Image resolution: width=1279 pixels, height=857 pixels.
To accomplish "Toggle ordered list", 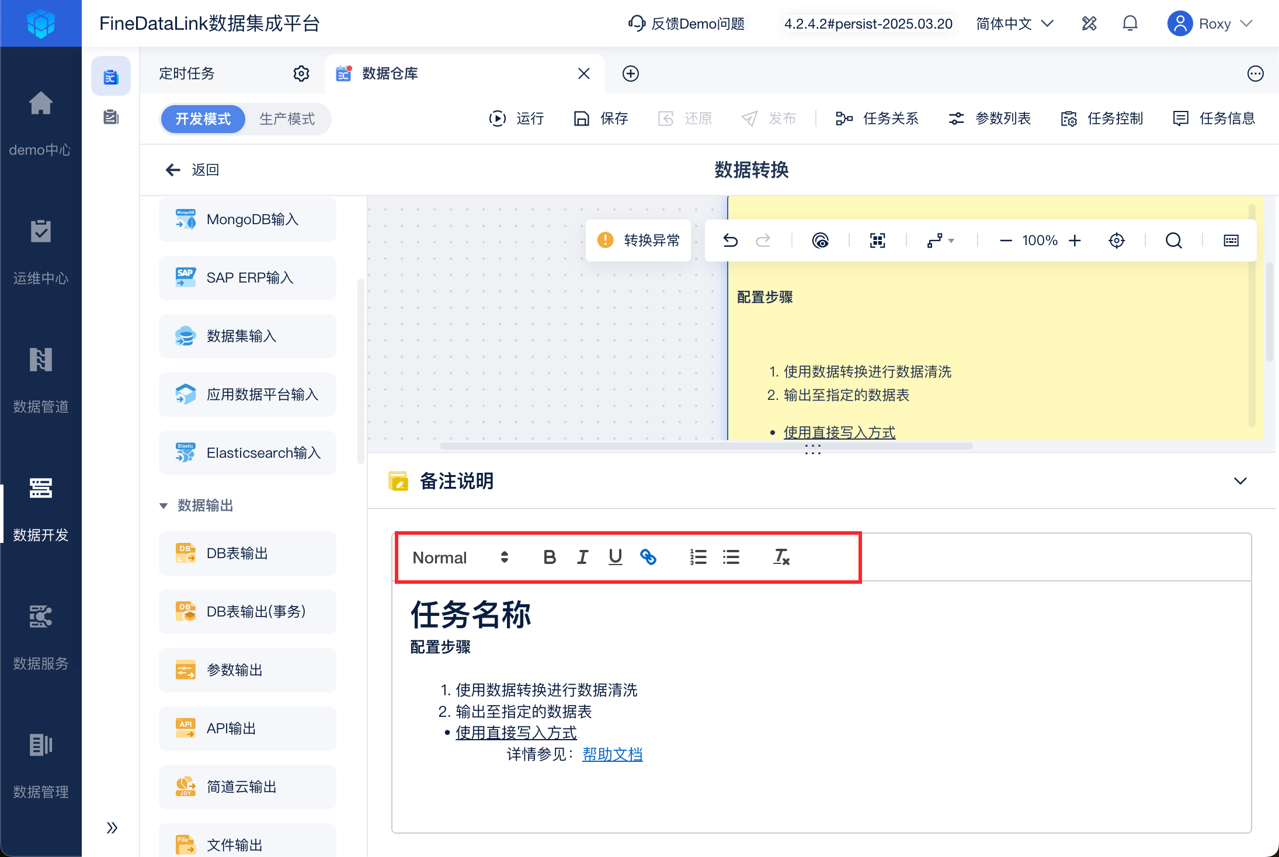I will point(698,558).
